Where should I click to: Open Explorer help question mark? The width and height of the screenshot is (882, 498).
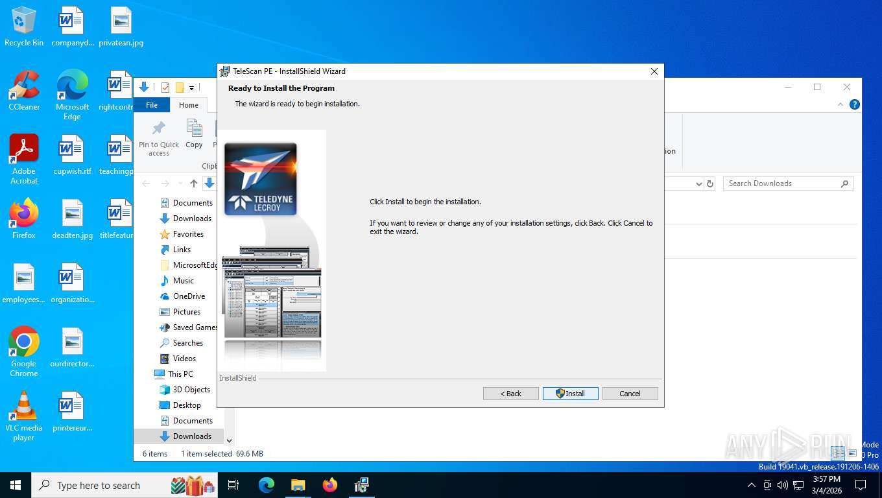(x=855, y=104)
